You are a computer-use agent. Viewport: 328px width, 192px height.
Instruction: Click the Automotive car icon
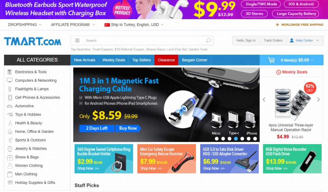click(10, 106)
